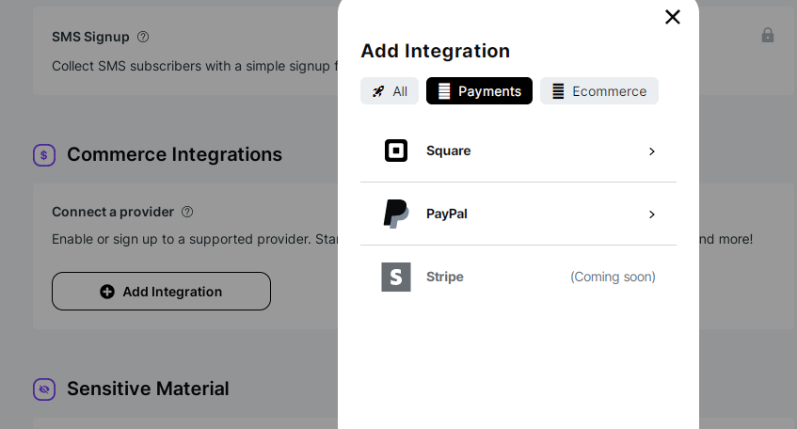Click the Add Integration dialog heading

click(x=435, y=51)
